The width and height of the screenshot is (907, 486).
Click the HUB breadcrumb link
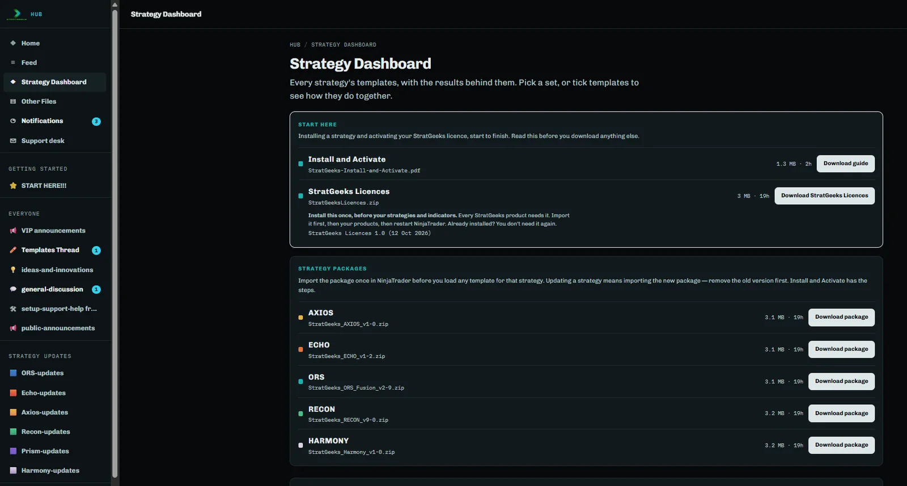coord(295,45)
